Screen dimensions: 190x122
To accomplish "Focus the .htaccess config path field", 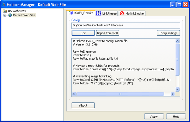I will coord(126,25).
